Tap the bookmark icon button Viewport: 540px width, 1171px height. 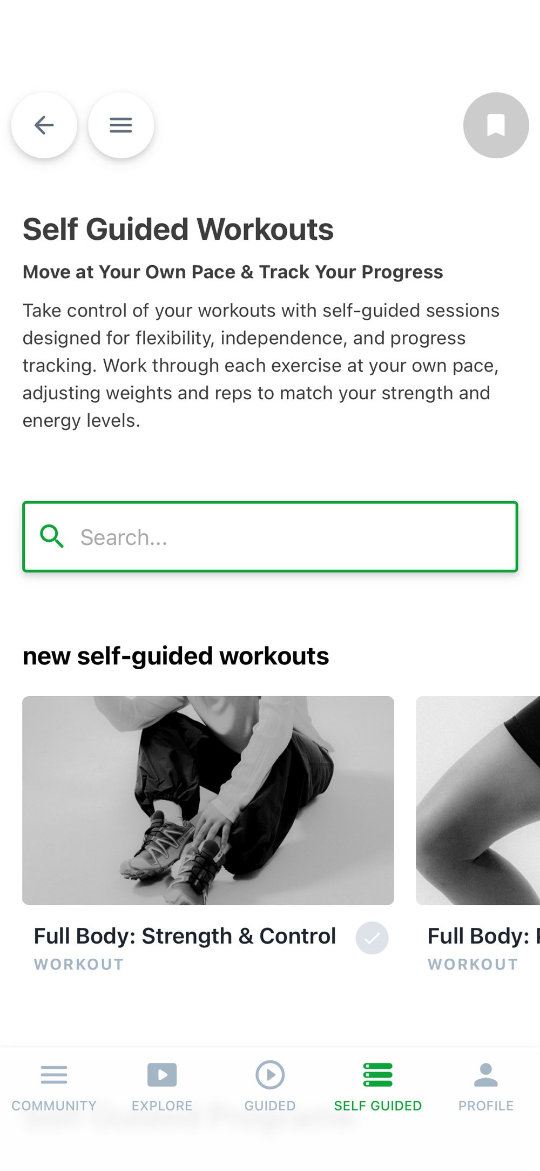tap(496, 125)
